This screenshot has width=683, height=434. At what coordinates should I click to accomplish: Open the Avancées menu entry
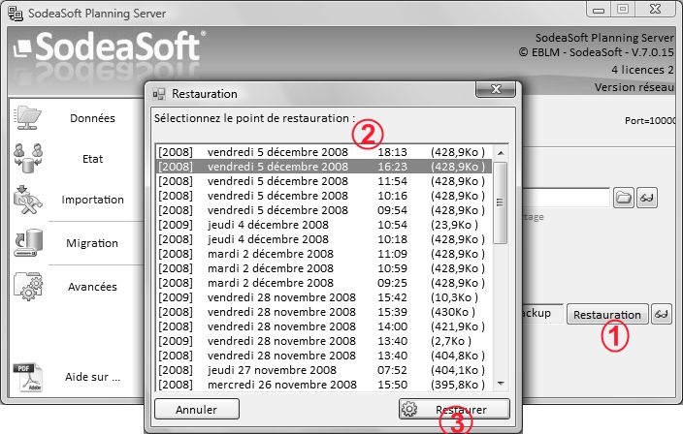pos(92,287)
